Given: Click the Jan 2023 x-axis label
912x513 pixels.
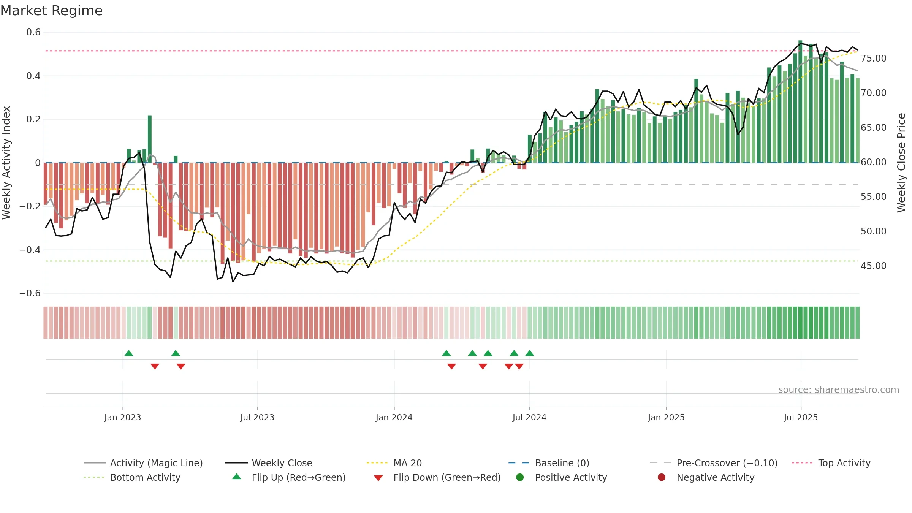Looking at the screenshot, I should pos(123,417).
